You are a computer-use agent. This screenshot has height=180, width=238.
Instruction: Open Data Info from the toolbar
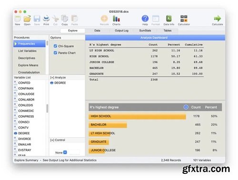[x=169, y=19]
